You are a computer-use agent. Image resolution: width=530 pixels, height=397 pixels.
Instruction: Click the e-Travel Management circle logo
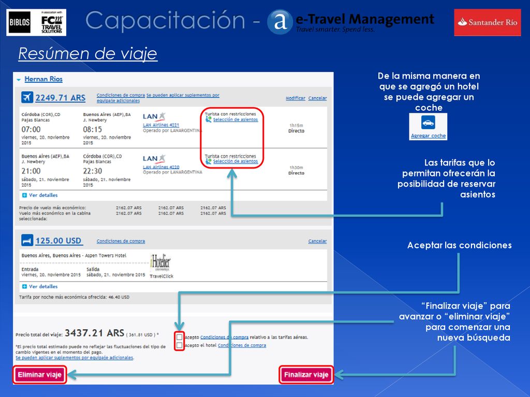tap(279, 22)
